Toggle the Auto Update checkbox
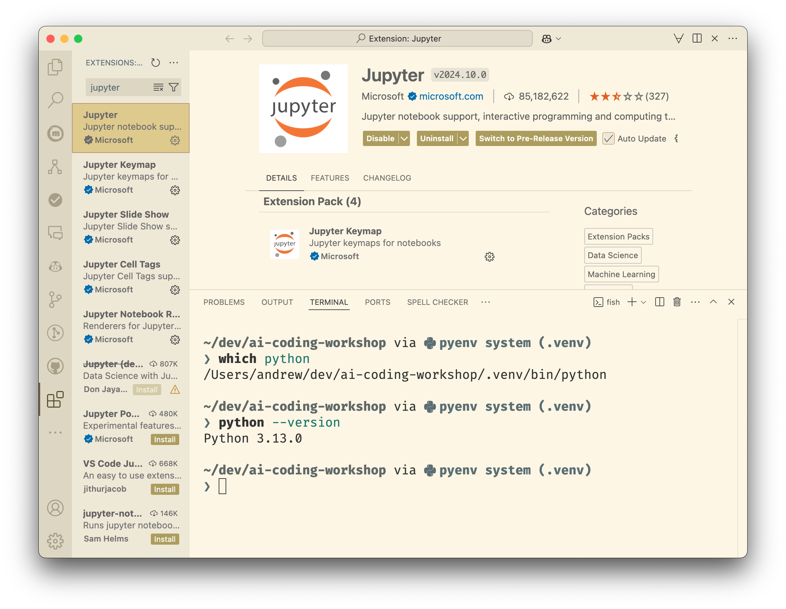786x609 pixels. pos(608,138)
